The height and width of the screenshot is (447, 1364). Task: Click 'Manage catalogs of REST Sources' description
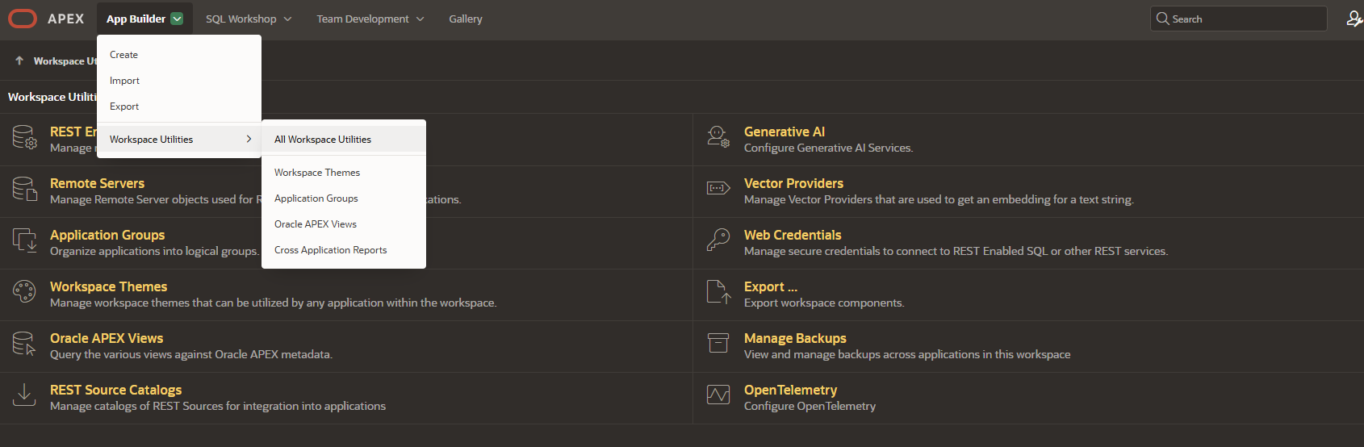(x=218, y=406)
